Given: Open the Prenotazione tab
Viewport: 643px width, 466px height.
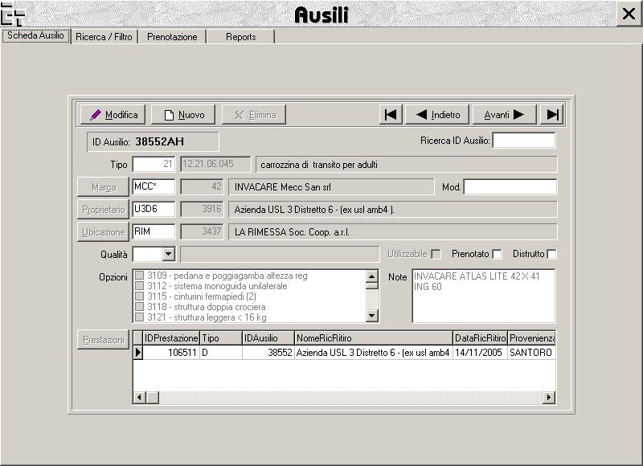Looking at the screenshot, I should [x=172, y=37].
